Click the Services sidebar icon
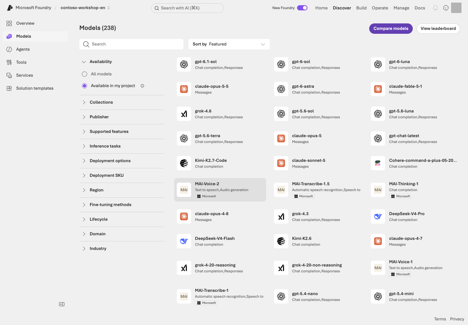 click(x=9, y=75)
